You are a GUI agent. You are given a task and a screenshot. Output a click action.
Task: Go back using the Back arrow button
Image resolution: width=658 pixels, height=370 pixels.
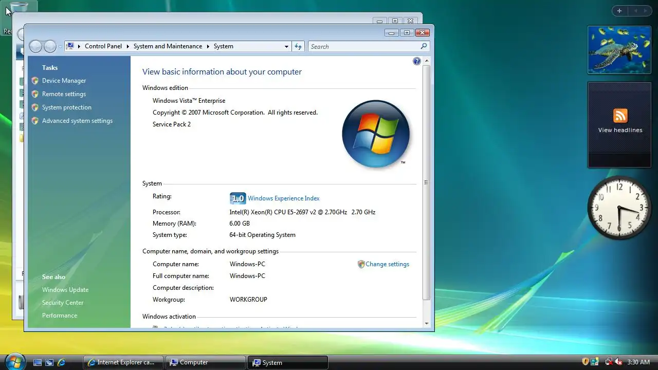tap(35, 46)
